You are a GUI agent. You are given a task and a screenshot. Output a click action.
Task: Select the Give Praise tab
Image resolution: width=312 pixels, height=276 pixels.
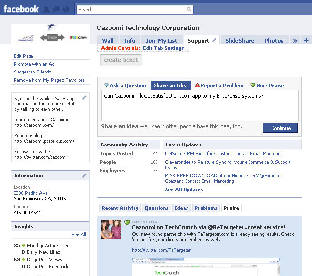coord(267,85)
